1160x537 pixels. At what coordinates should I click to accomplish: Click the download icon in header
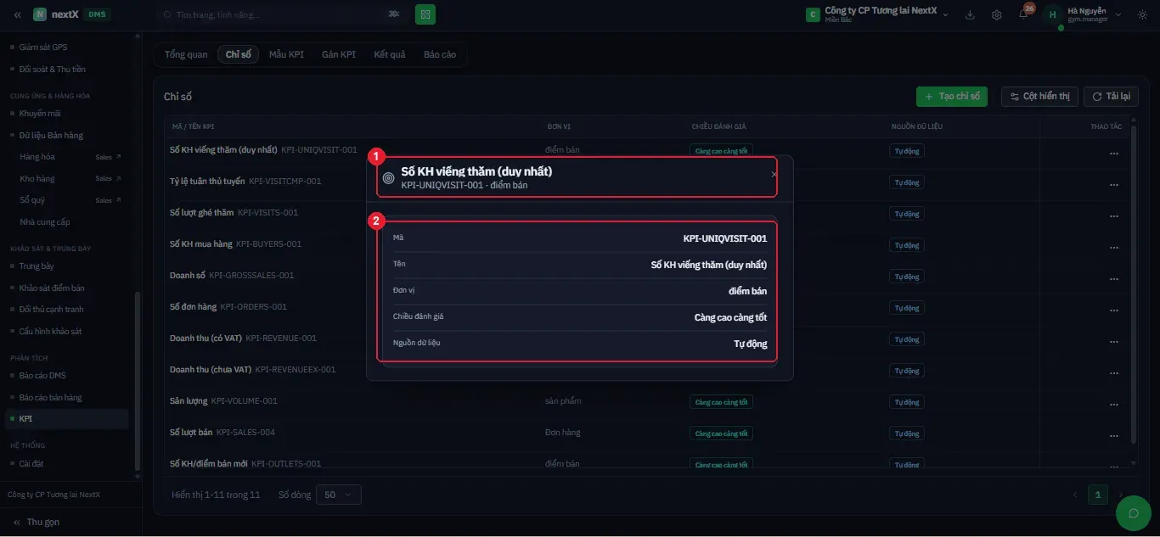[971, 14]
